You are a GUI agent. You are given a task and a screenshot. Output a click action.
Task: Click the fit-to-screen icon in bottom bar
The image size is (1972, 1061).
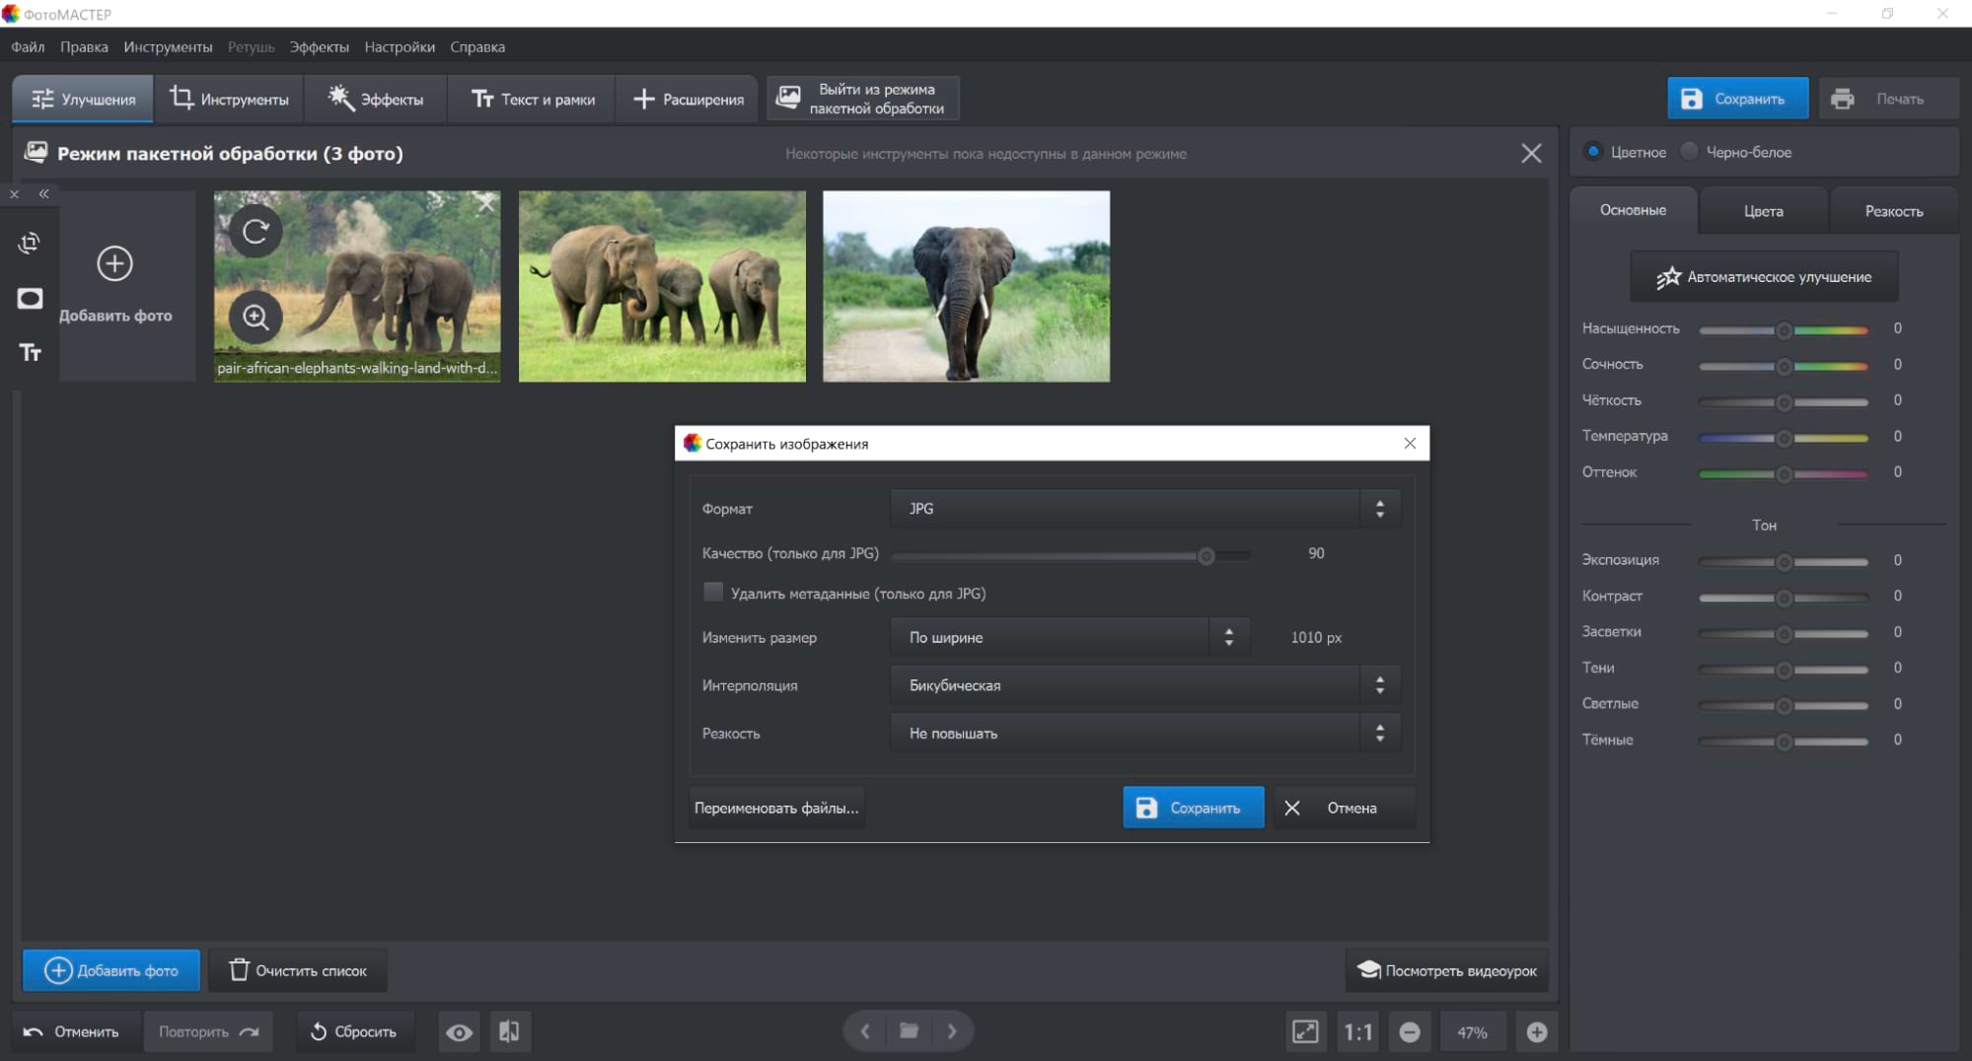click(x=1304, y=1031)
